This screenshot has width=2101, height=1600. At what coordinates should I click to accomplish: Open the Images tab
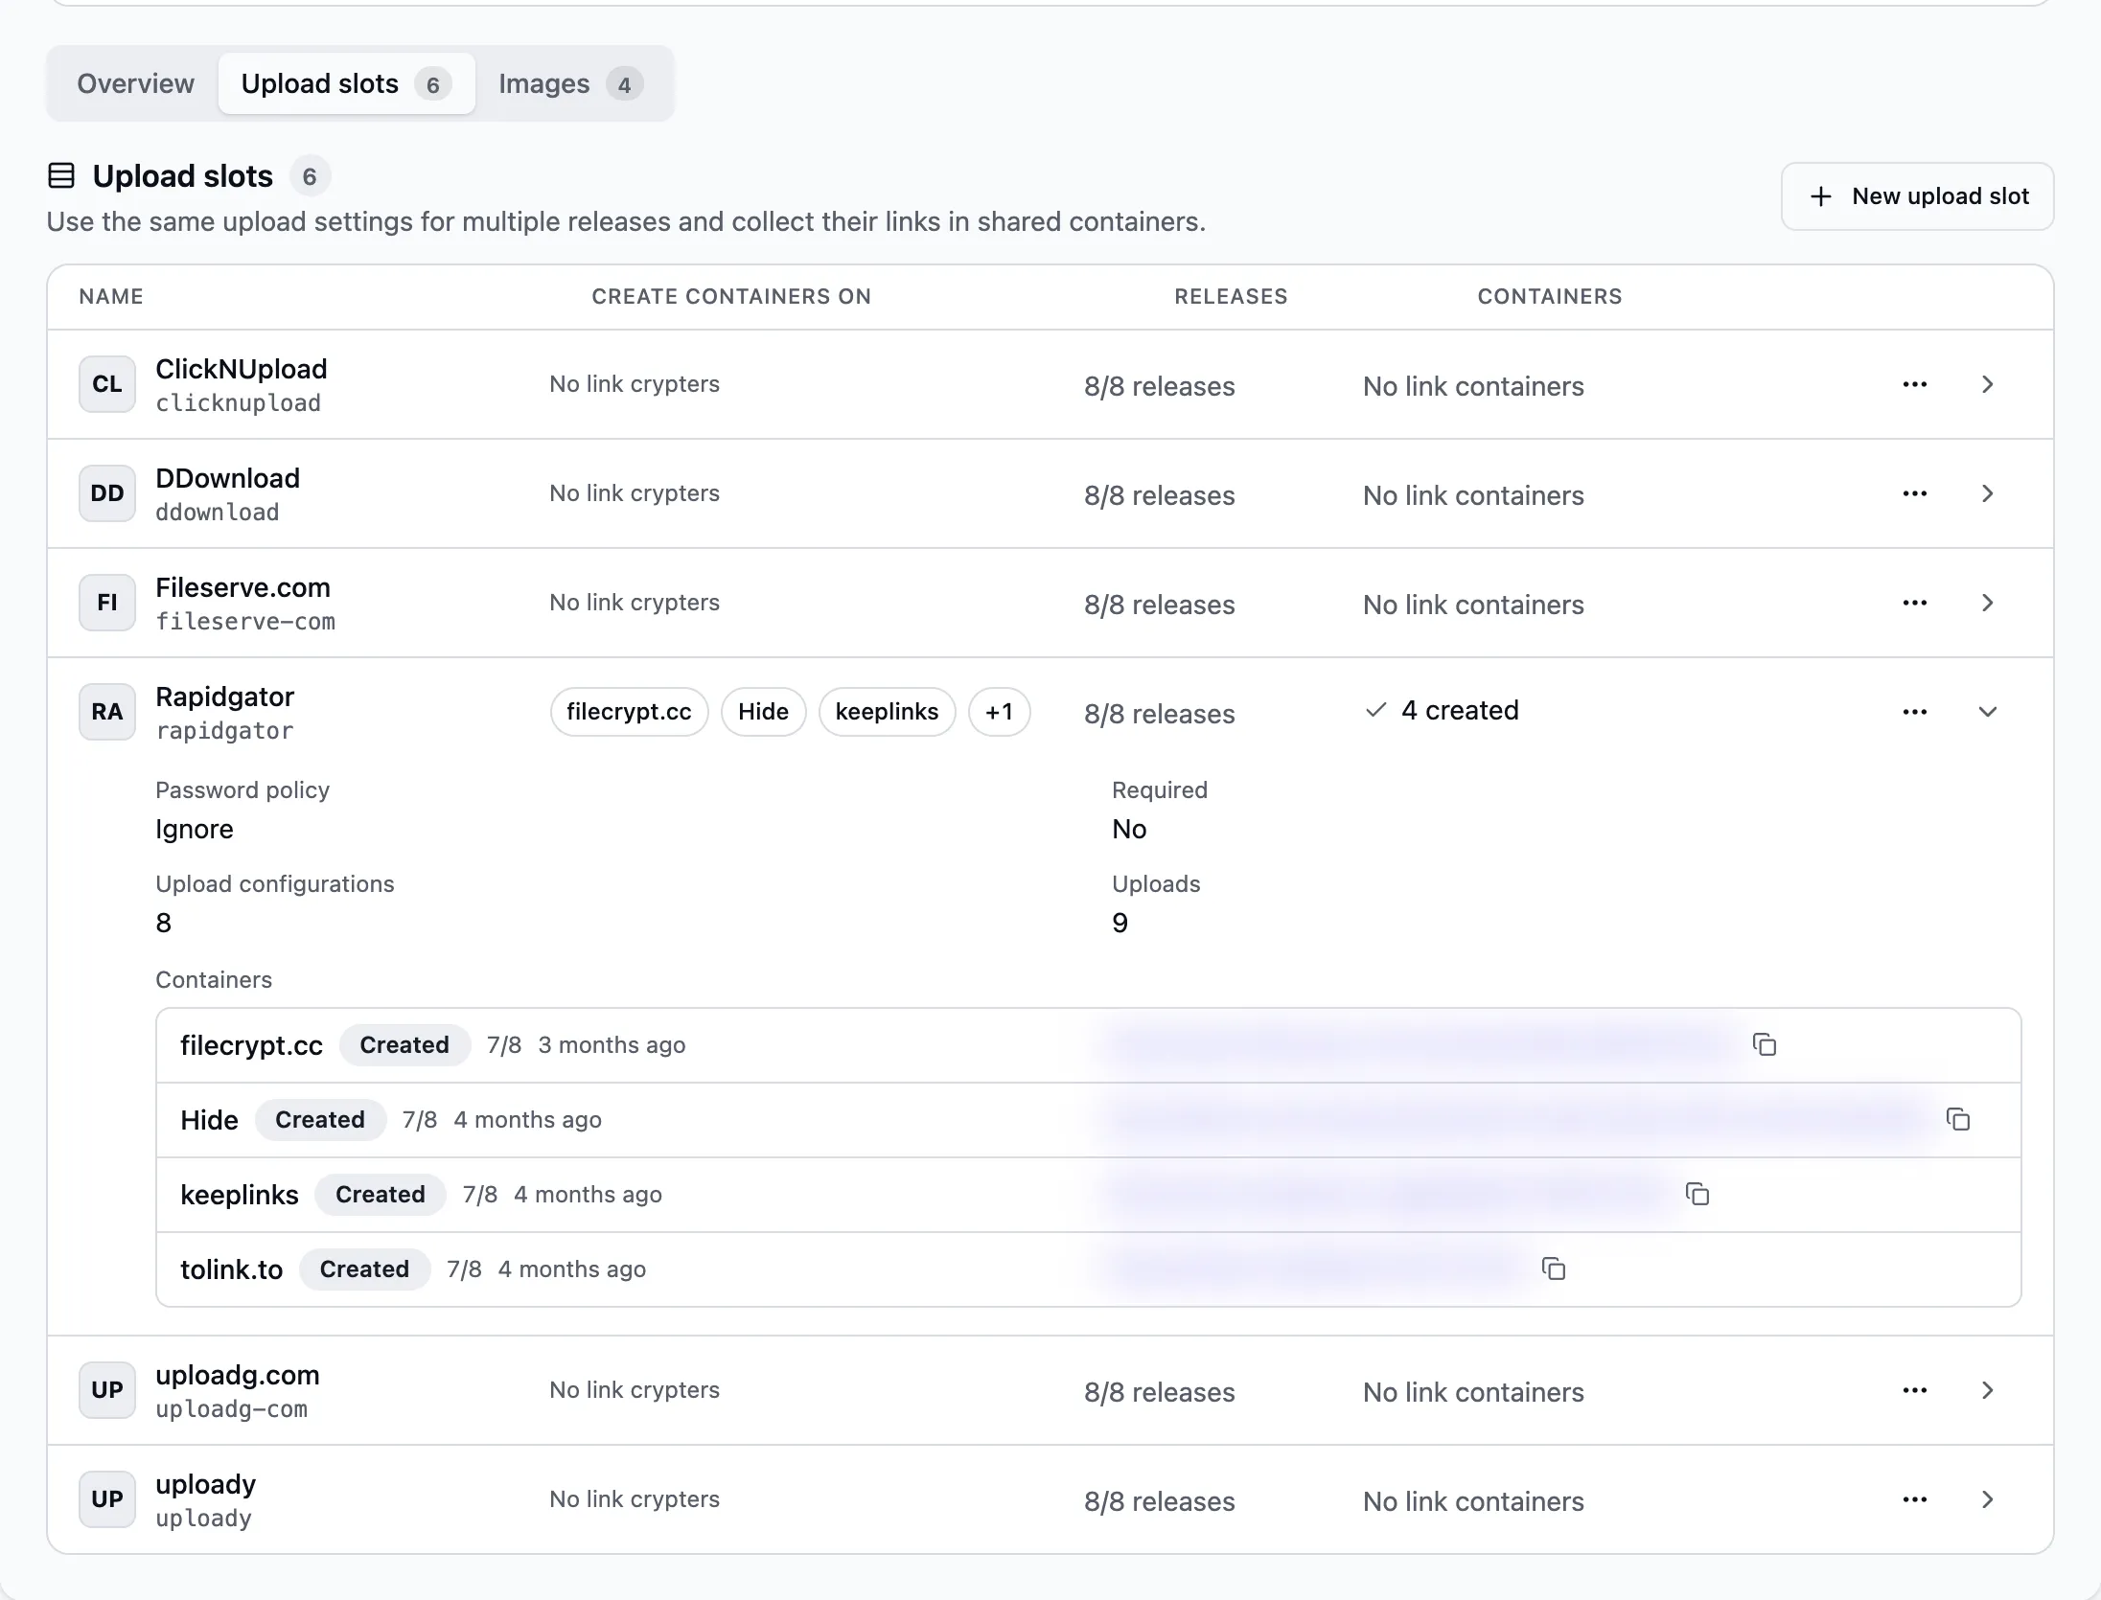[x=570, y=83]
